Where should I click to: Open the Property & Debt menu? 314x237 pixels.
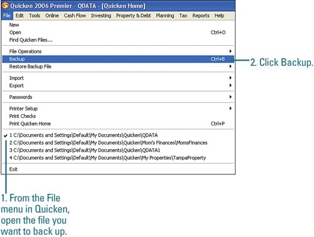(x=134, y=16)
